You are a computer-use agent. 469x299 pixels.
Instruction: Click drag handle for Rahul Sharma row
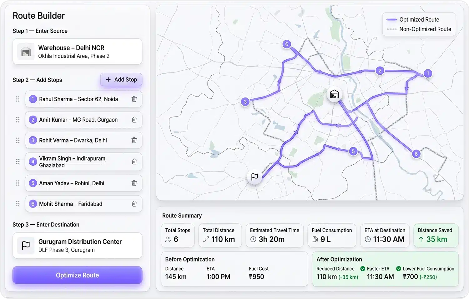point(18,99)
